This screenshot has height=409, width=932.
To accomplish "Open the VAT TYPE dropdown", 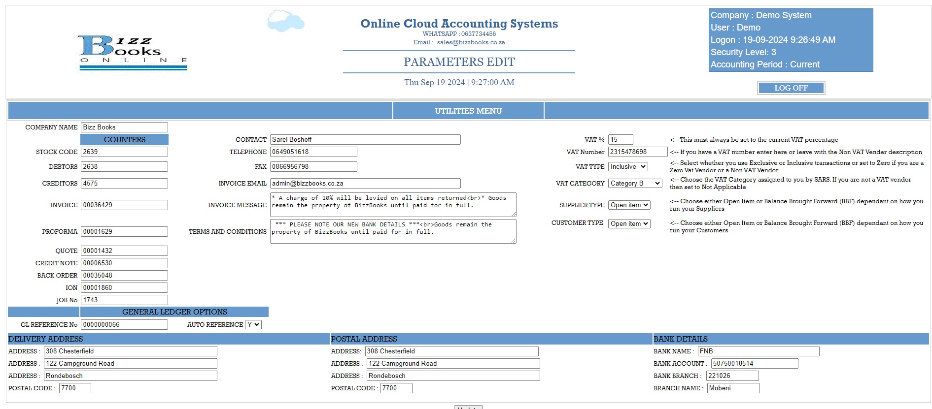I will 628,167.
